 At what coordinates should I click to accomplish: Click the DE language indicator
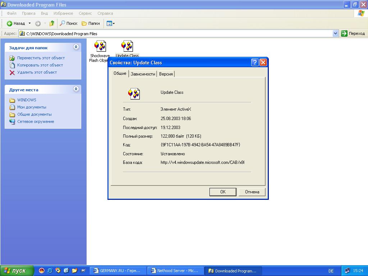click(331, 271)
